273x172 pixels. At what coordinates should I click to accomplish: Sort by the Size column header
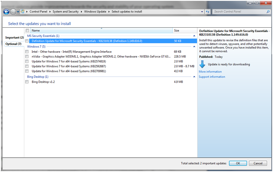tap(185, 31)
